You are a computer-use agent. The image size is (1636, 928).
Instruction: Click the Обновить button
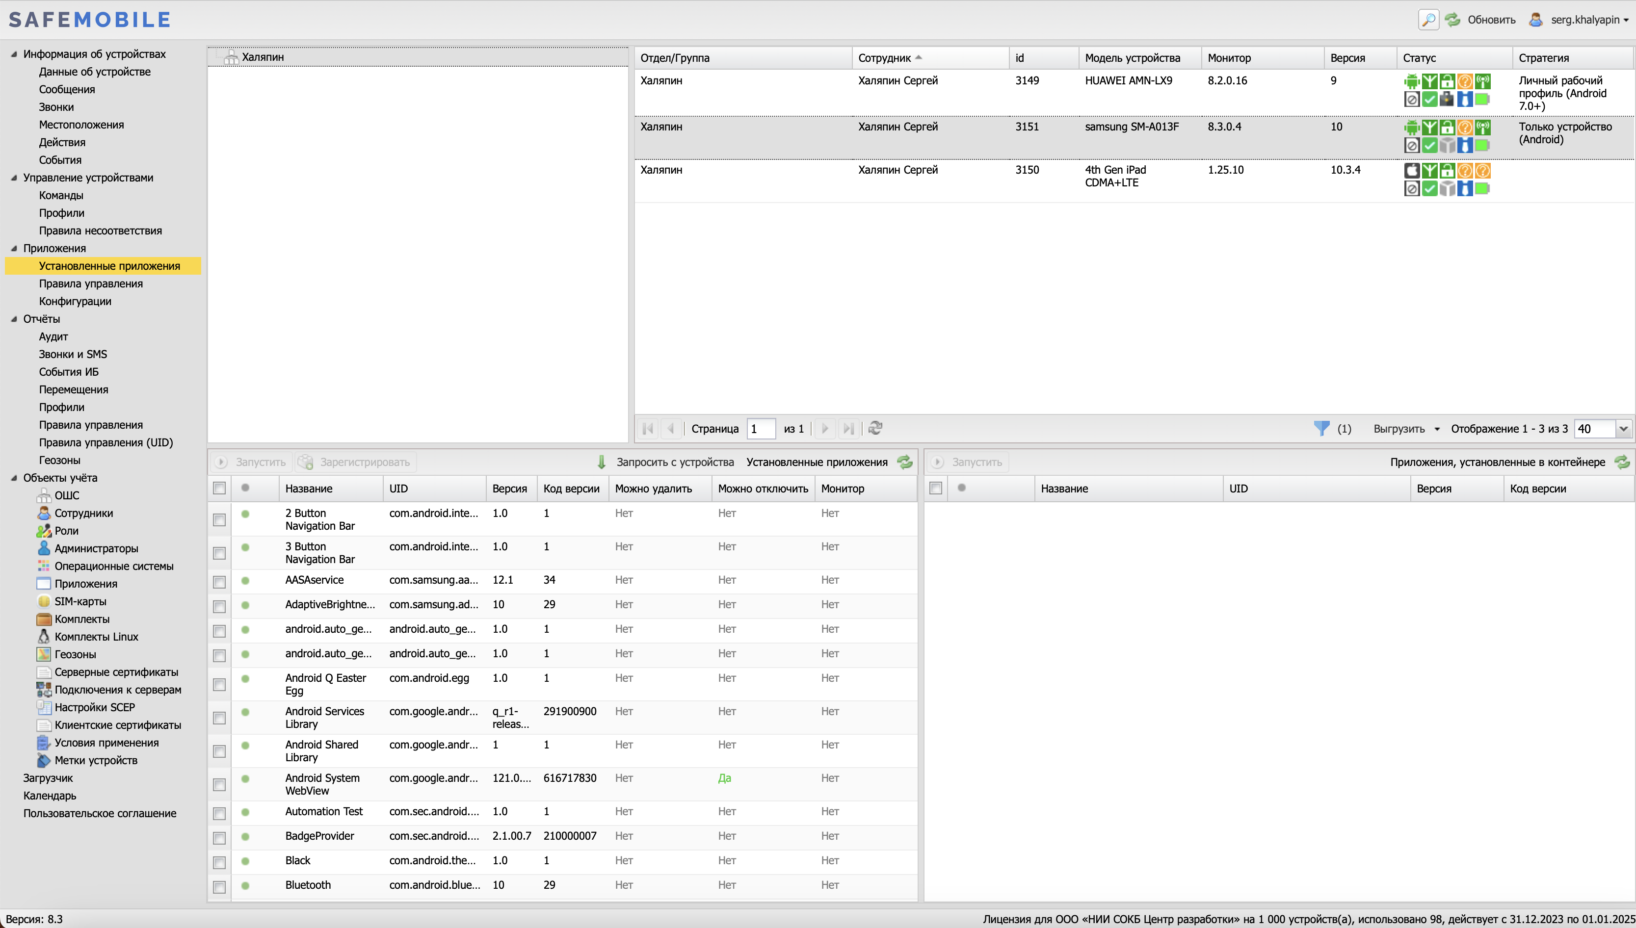(1491, 20)
